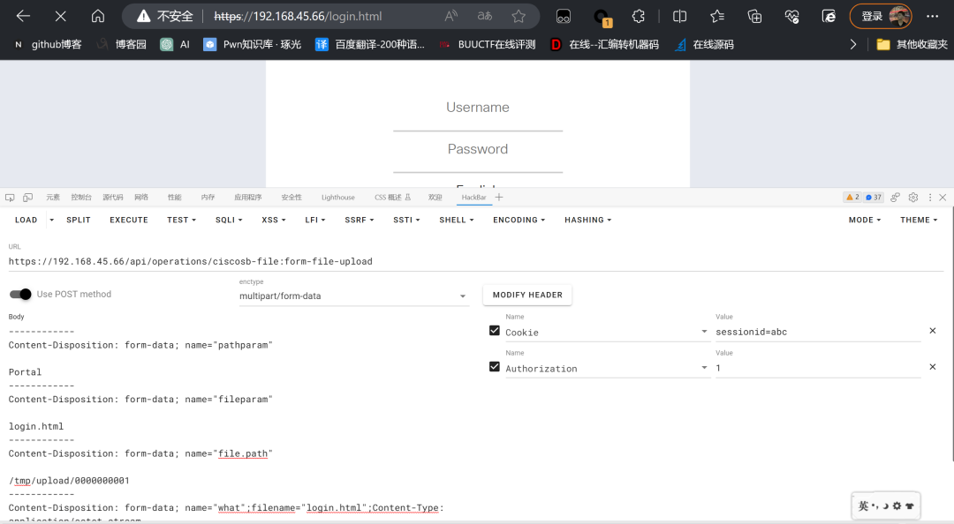This screenshot has width=954, height=524.
Task: Open DevTools settings gear icon
Action: pyautogui.click(x=913, y=197)
